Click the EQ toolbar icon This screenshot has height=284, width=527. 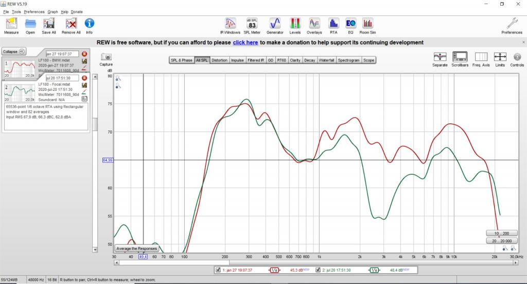tap(350, 24)
